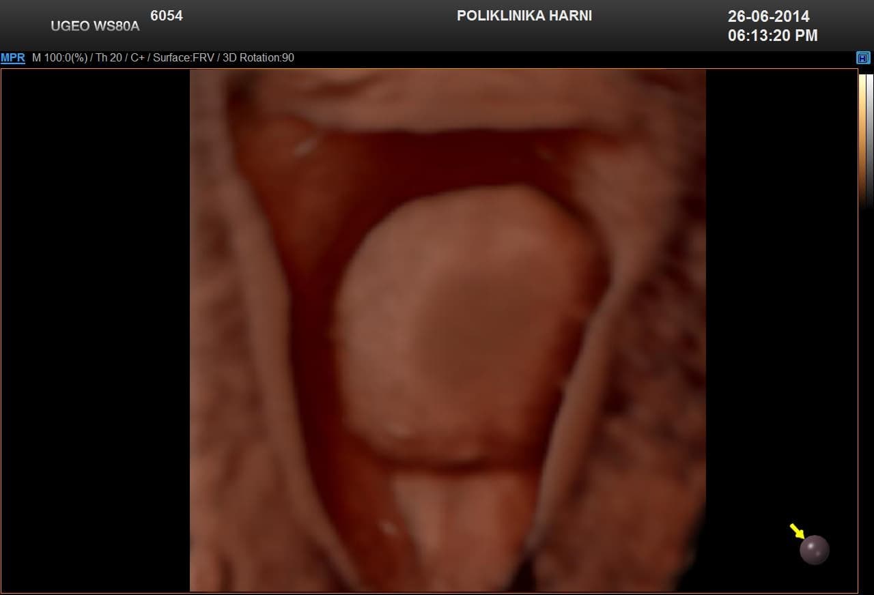Click the C+ parameter in info bar
The image size is (874, 595).
tap(137, 58)
